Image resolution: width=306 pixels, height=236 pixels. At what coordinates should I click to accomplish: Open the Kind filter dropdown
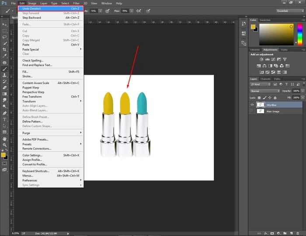pyautogui.click(x=261, y=84)
